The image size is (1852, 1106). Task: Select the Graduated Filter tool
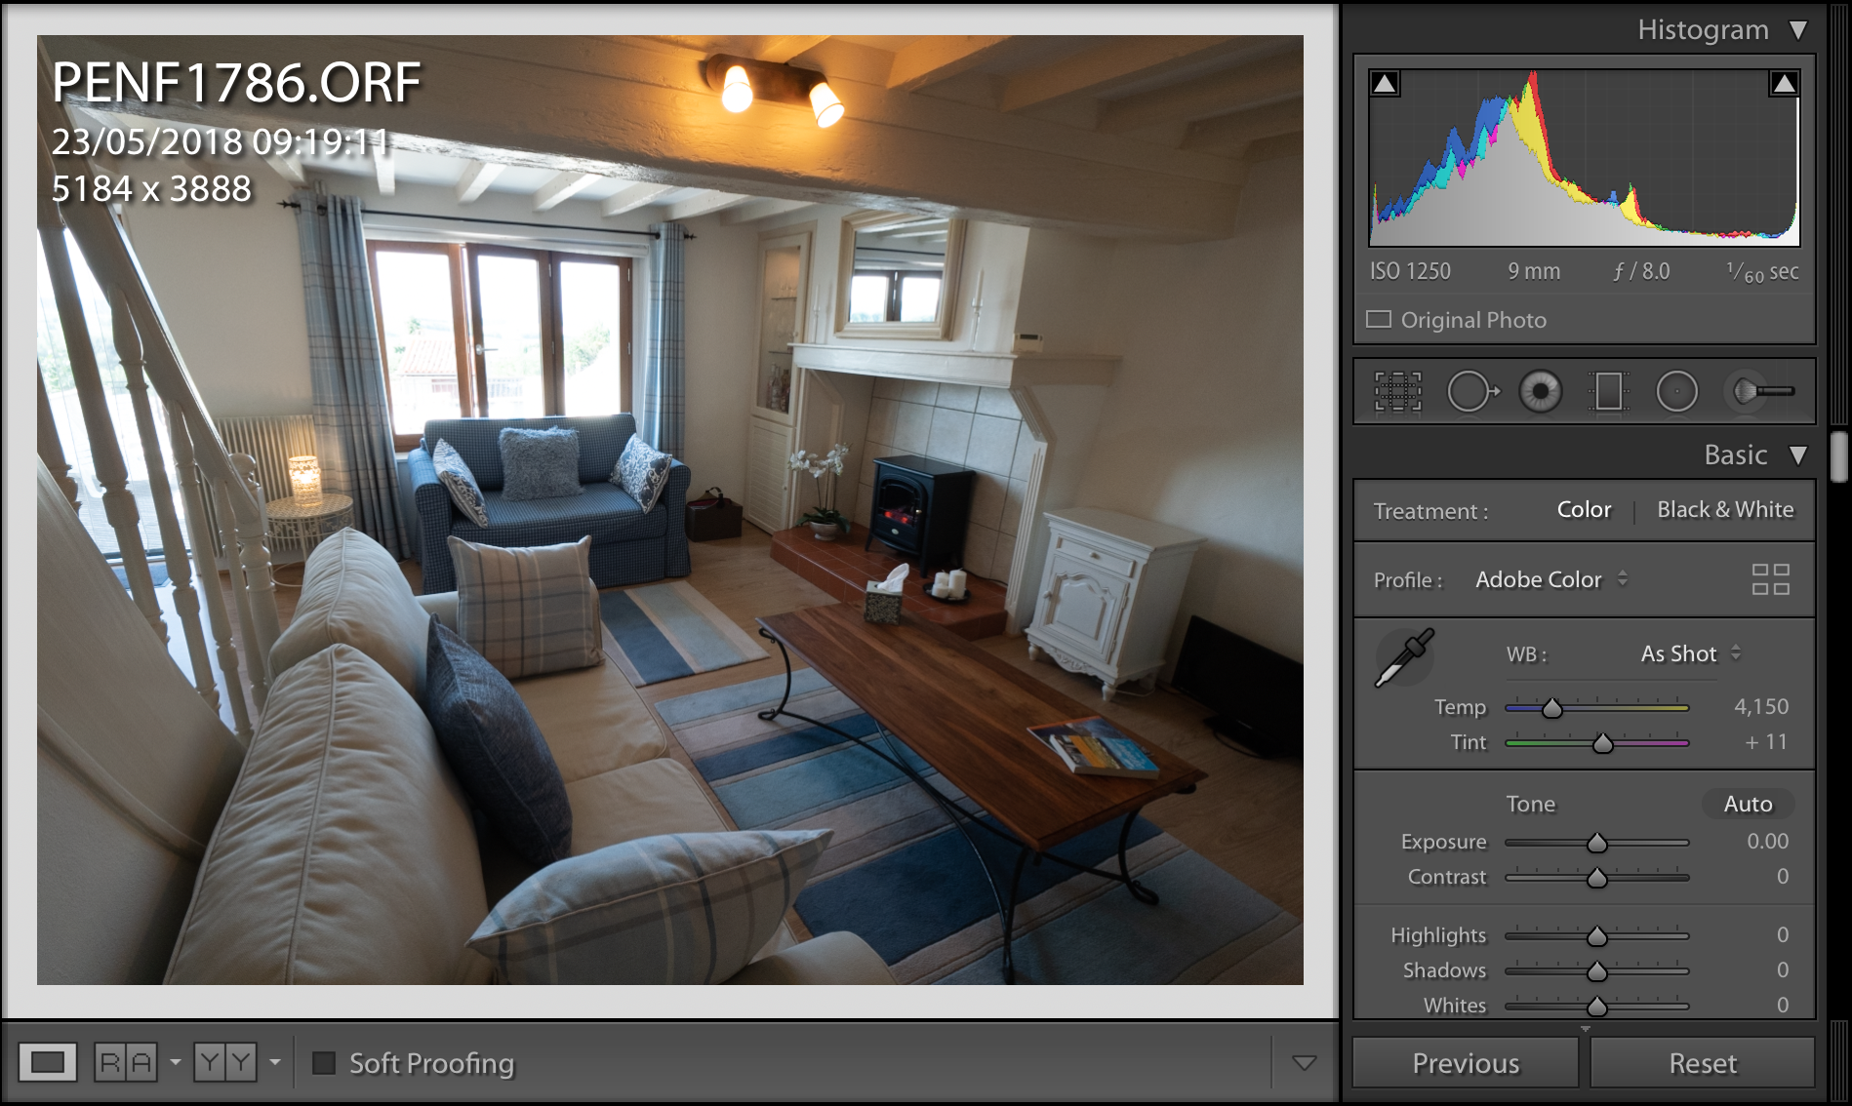click(1608, 392)
